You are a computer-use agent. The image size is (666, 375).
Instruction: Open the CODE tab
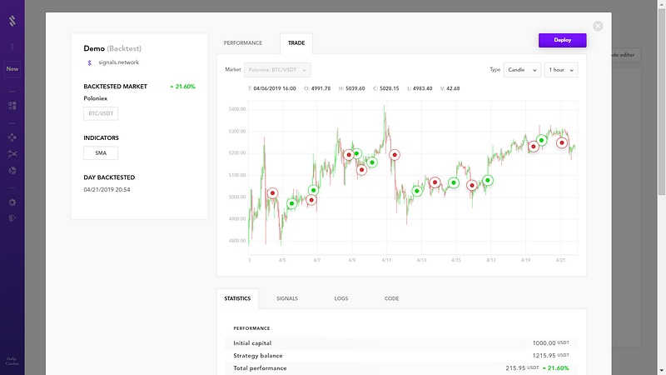391,298
